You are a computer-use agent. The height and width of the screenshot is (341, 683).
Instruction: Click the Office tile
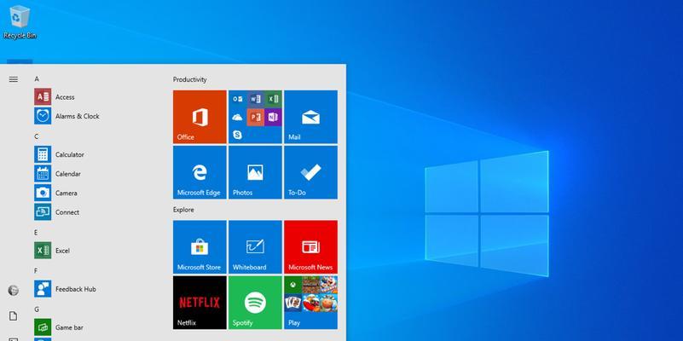(x=200, y=117)
